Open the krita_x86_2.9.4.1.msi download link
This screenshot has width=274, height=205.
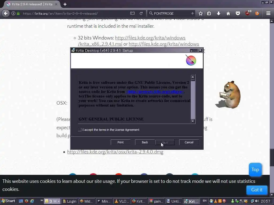[x=100, y=44]
